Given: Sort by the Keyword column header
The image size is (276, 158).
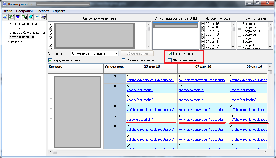Looking at the screenshot, I should 76,68.
